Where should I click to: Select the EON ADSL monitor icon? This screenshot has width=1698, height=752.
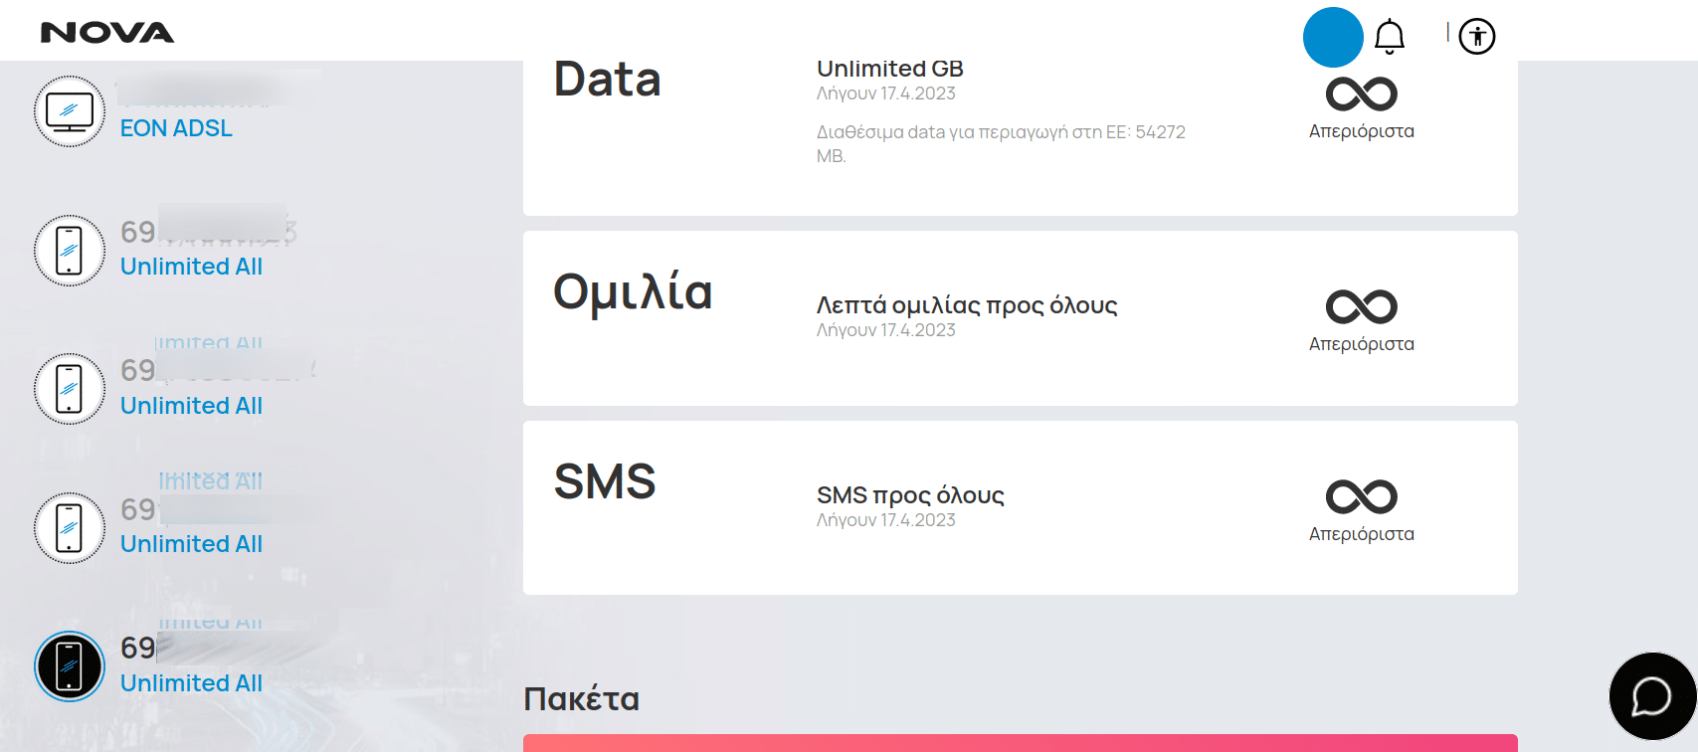(x=70, y=111)
